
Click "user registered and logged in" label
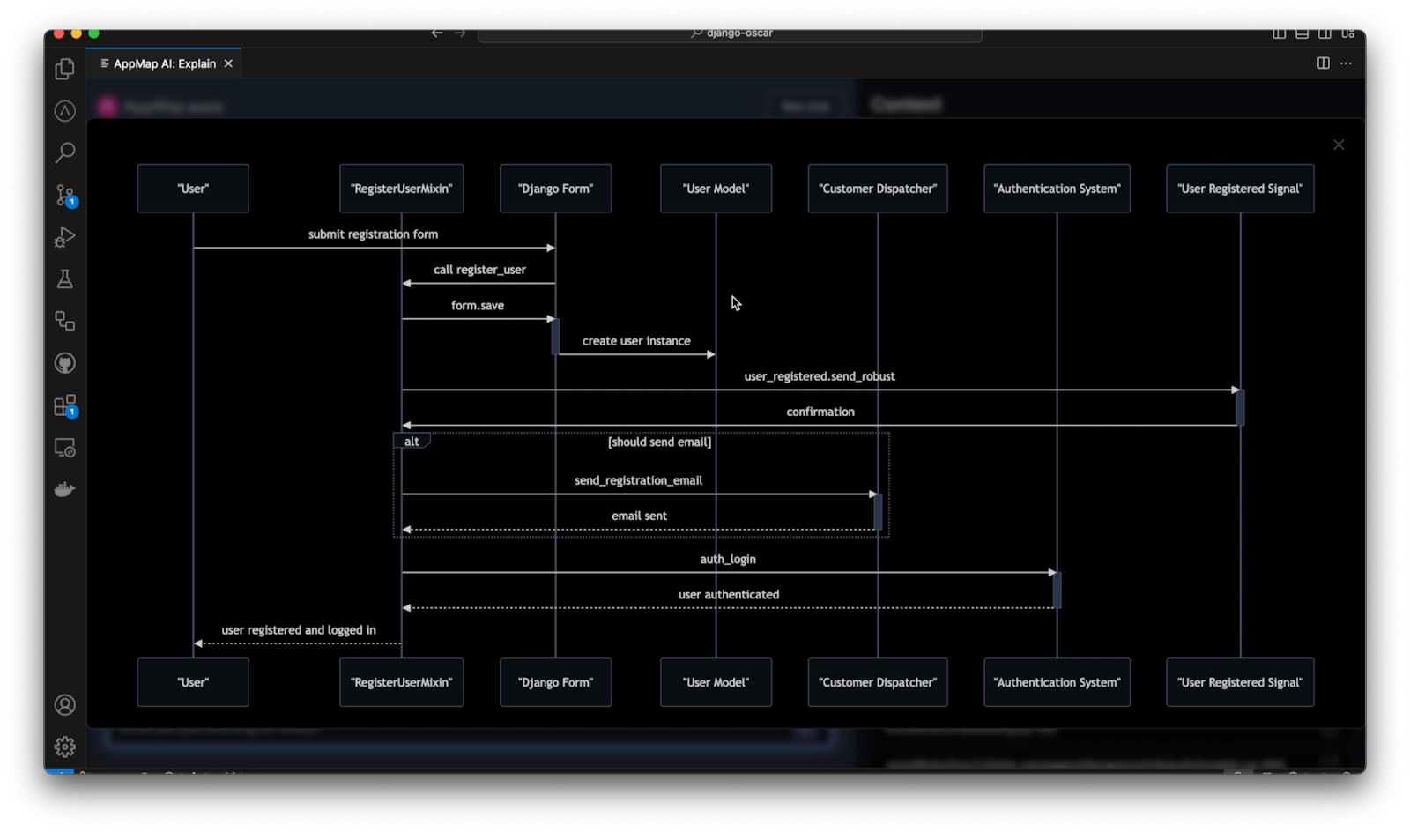tap(299, 630)
